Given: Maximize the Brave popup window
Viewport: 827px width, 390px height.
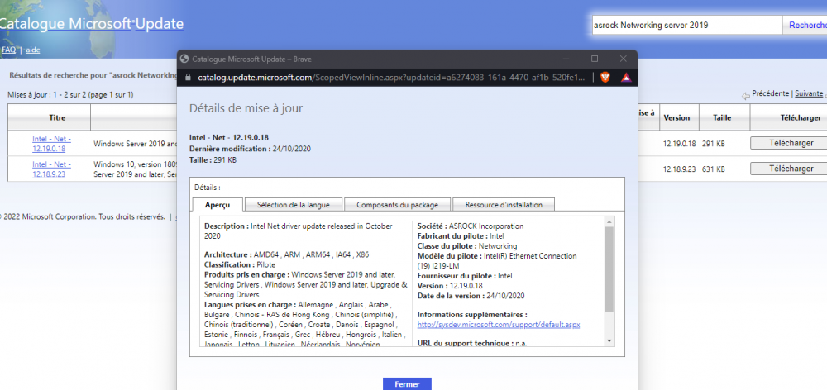Looking at the screenshot, I should click(x=595, y=59).
